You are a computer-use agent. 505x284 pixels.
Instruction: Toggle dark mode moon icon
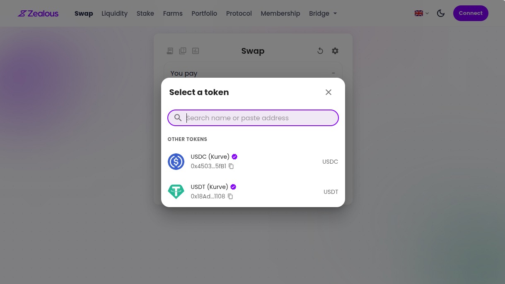point(441,13)
